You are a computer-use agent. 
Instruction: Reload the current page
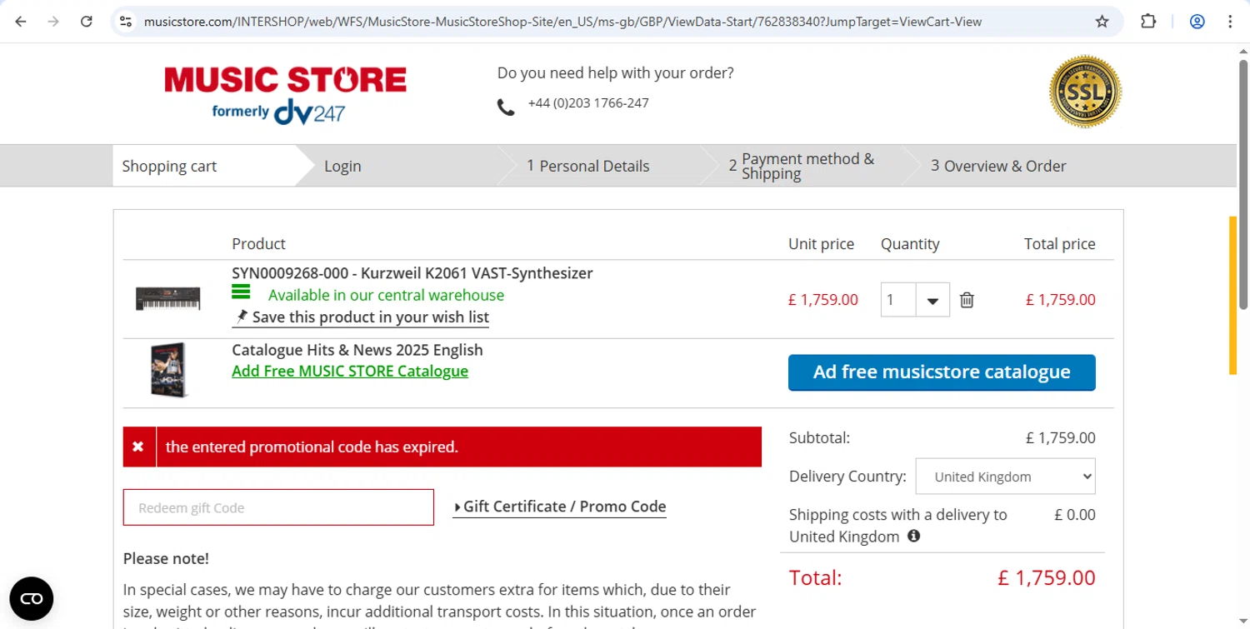coord(86,22)
